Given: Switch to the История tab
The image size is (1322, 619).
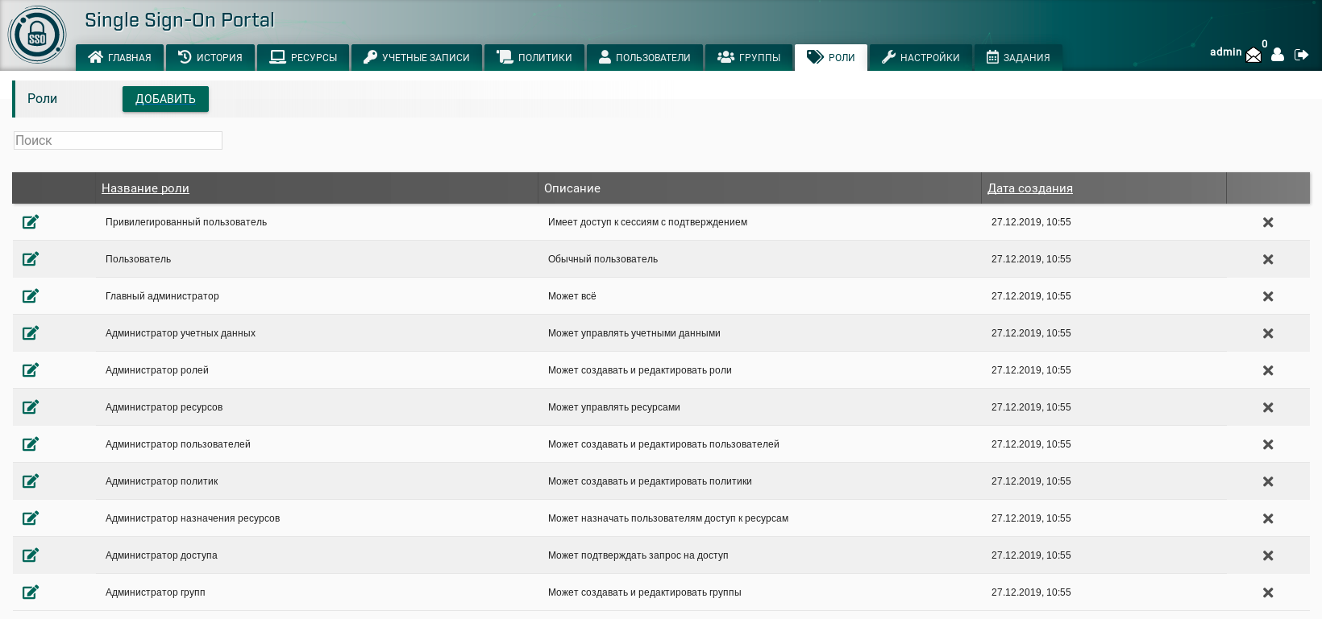Looking at the screenshot, I should pyautogui.click(x=210, y=57).
